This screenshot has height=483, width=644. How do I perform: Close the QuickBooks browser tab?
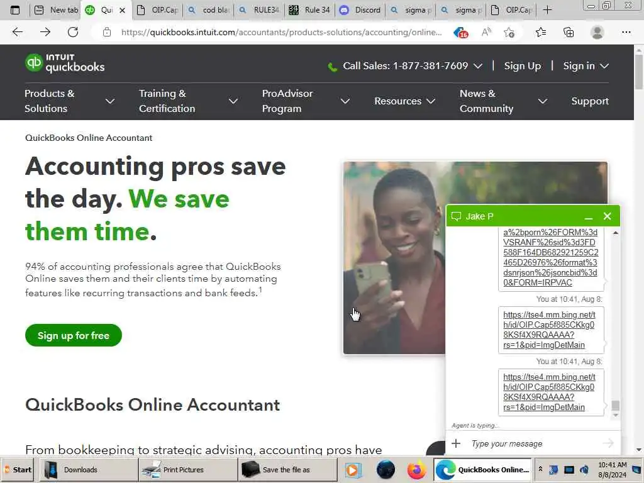tap(122, 10)
